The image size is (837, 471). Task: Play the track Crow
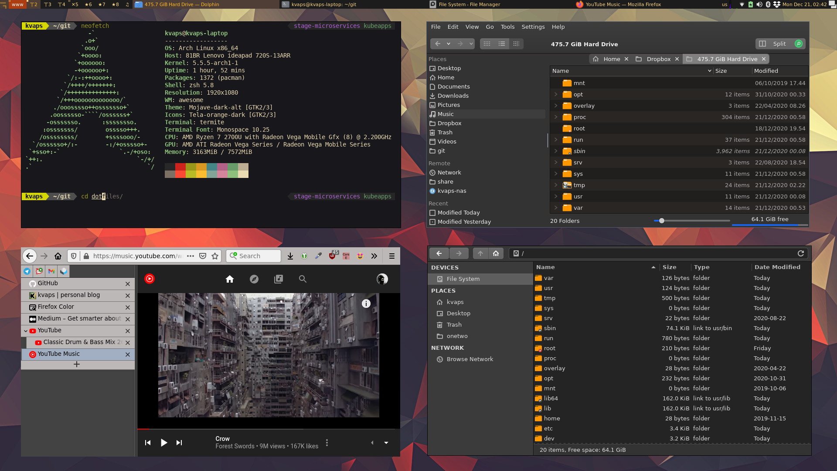pos(164,443)
